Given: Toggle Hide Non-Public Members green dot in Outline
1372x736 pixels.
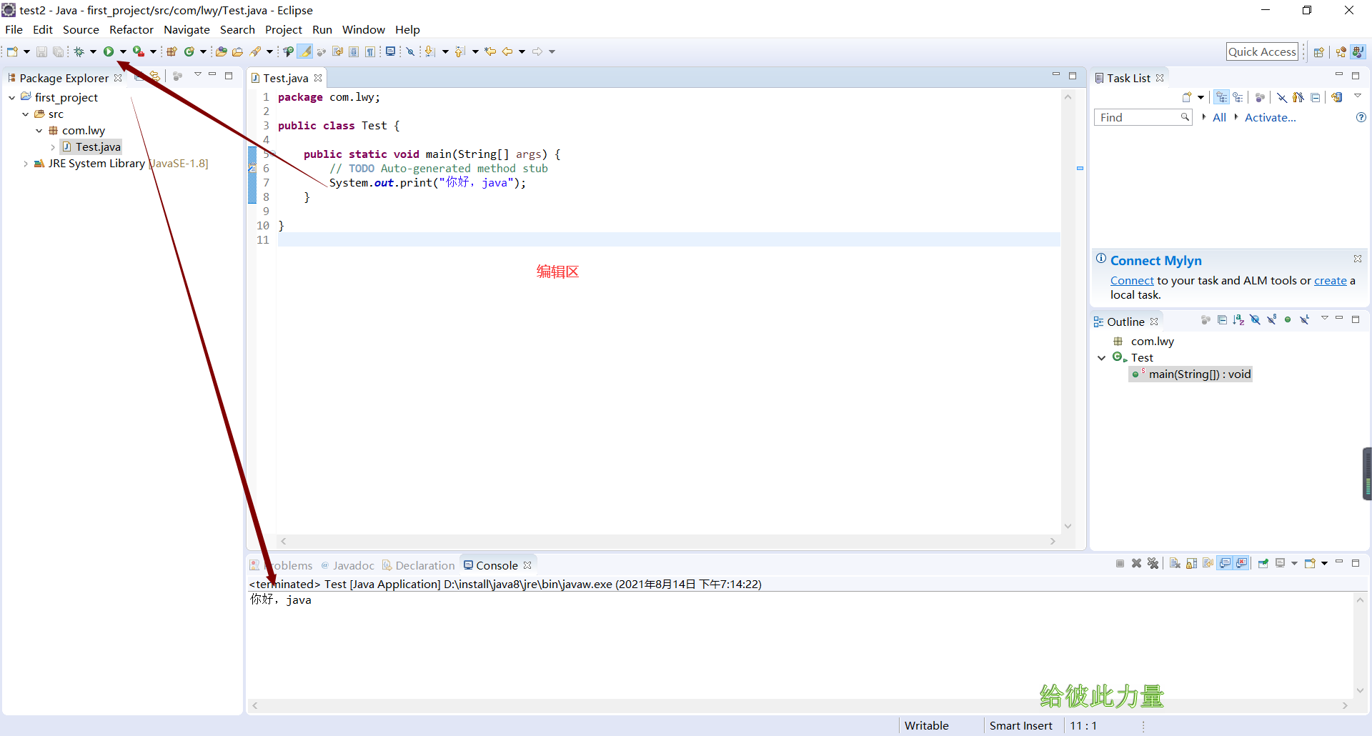Looking at the screenshot, I should tap(1288, 320).
